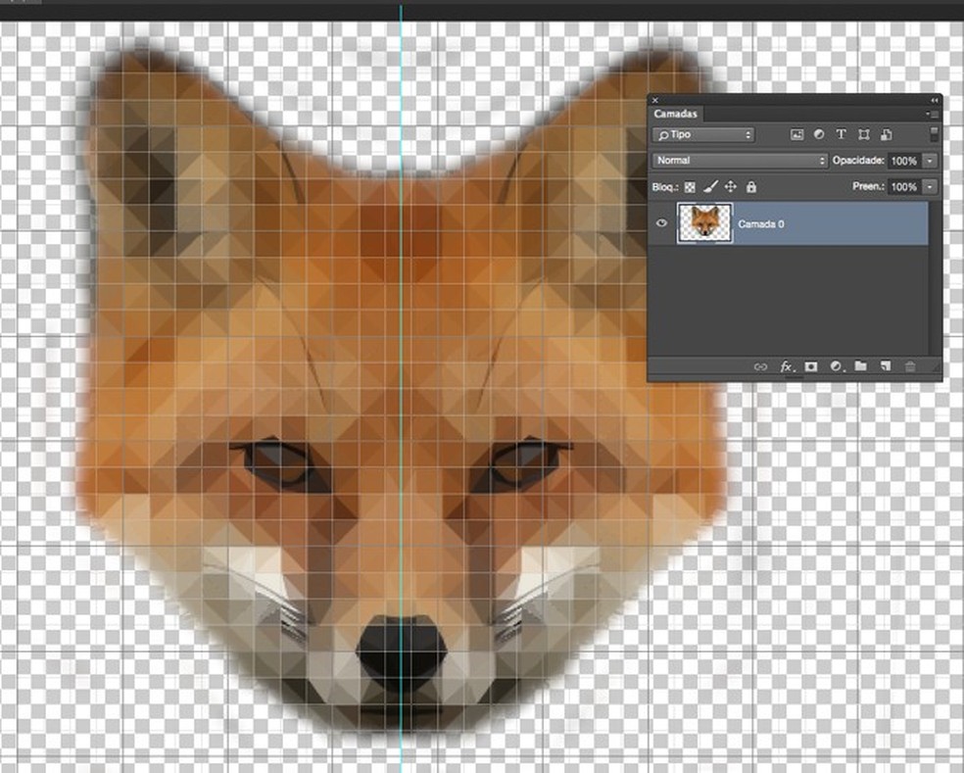Create a new layer group folder
The height and width of the screenshot is (773, 964).
point(860,366)
